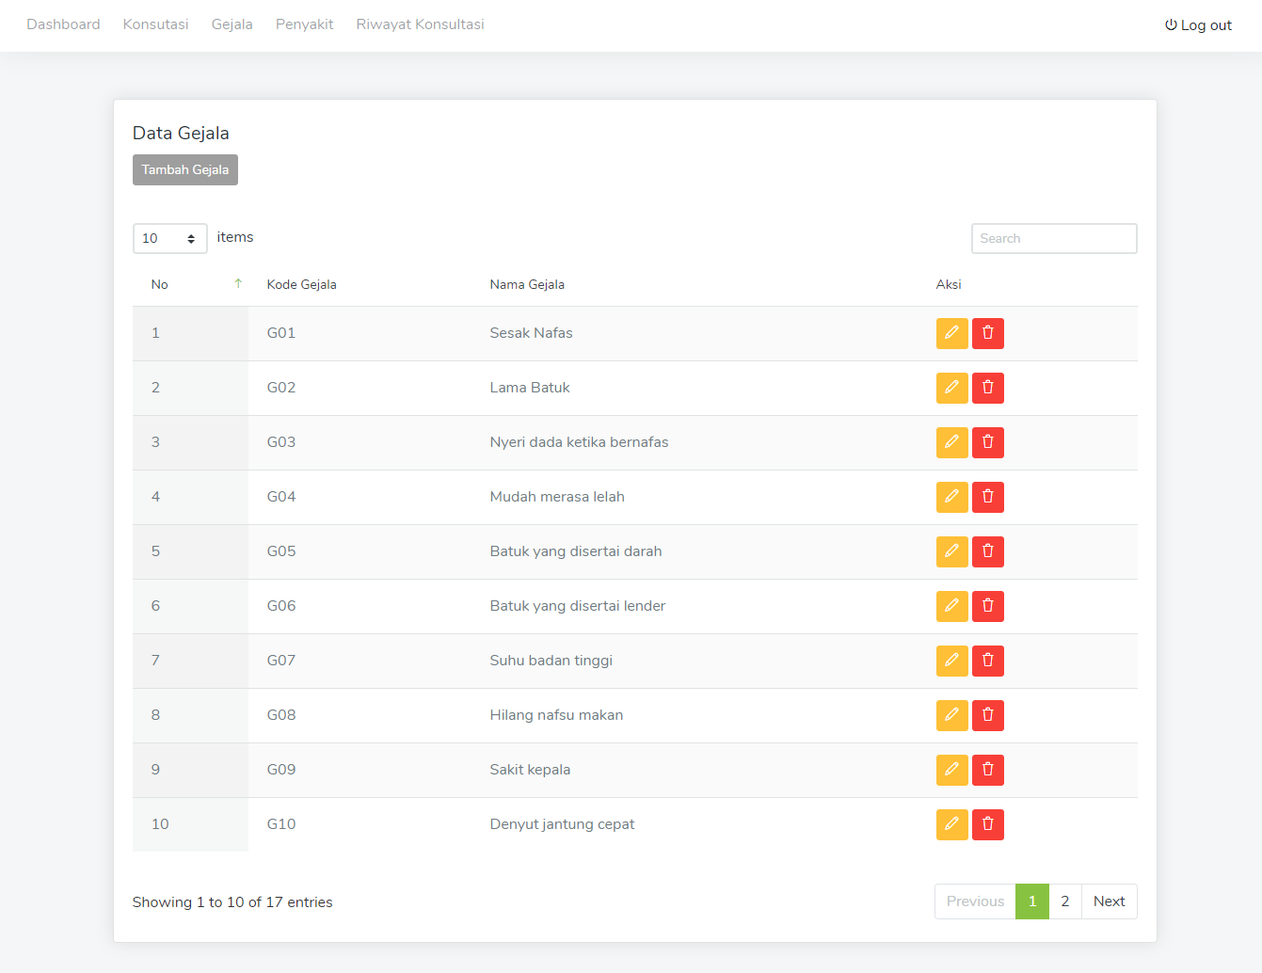Click edit pencil for G03 row
Screen dimensions: 1262x973
click(951, 442)
